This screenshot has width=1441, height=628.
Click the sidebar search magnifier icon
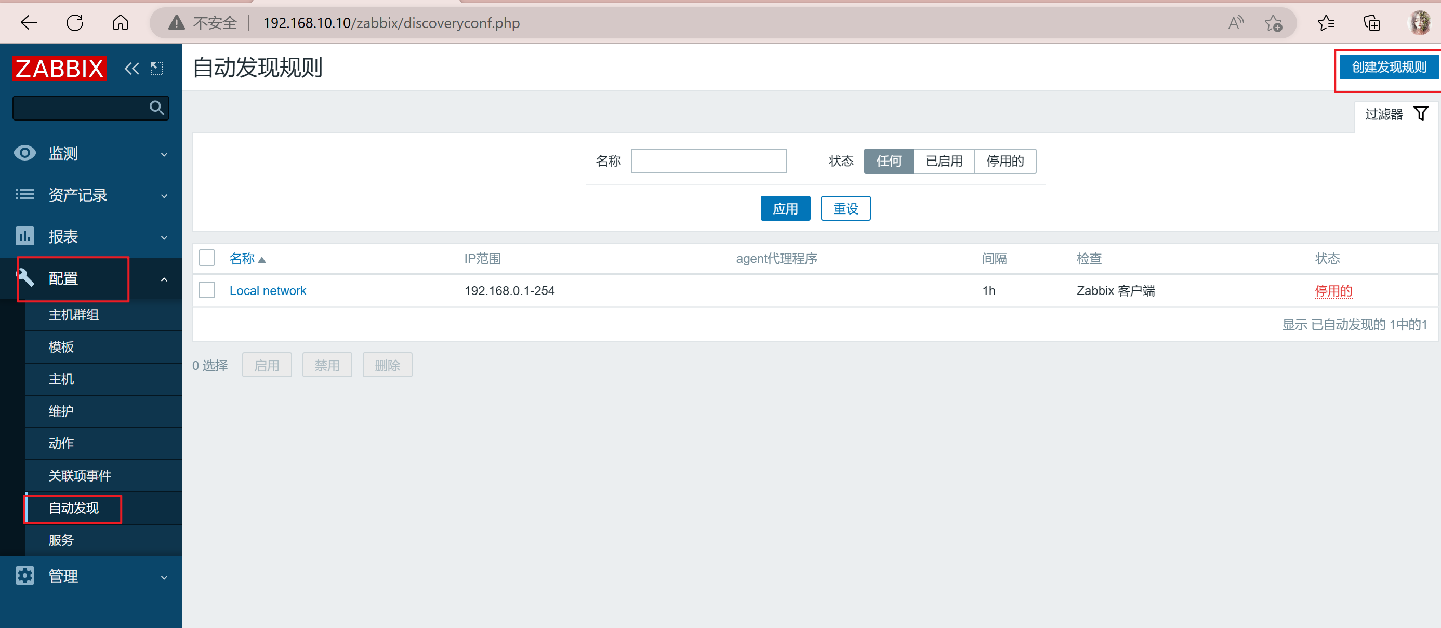tap(156, 108)
